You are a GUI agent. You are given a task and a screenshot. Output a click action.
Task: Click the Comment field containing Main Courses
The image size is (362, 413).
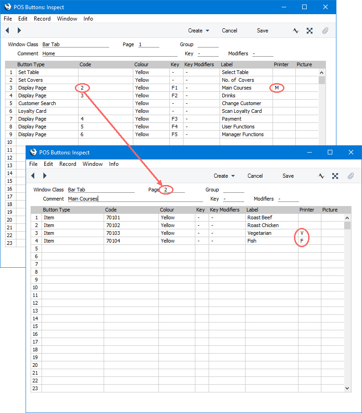[135, 199]
